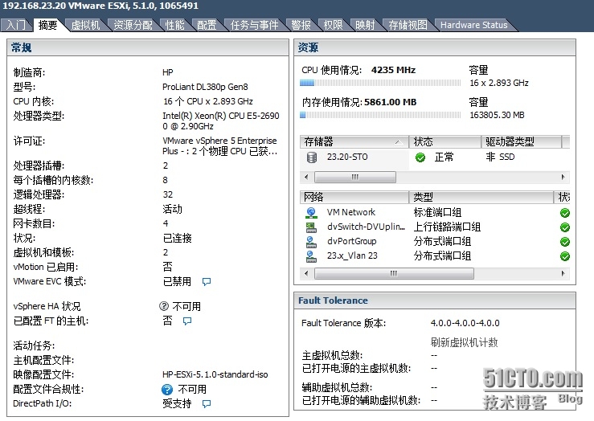This screenshot has width=594, height=421.
Task: Select the 任务与事件 tab
Action: pyautogui.click(x=254, y=25)
